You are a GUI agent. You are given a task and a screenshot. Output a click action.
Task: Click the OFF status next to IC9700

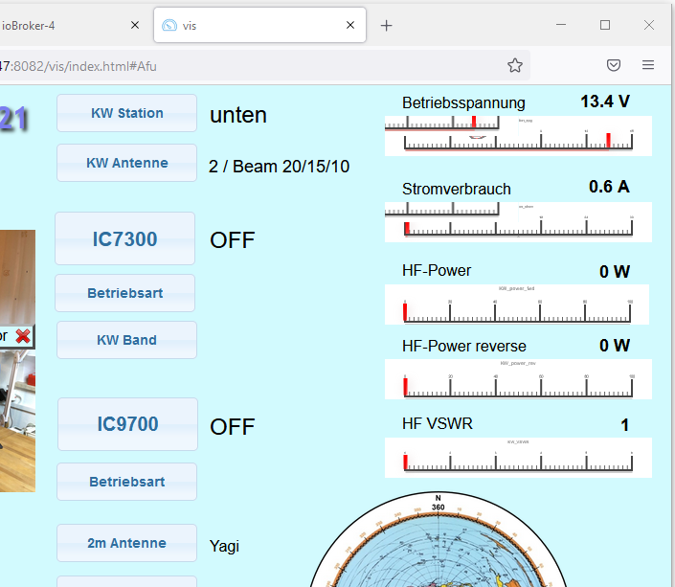point(233,427)
